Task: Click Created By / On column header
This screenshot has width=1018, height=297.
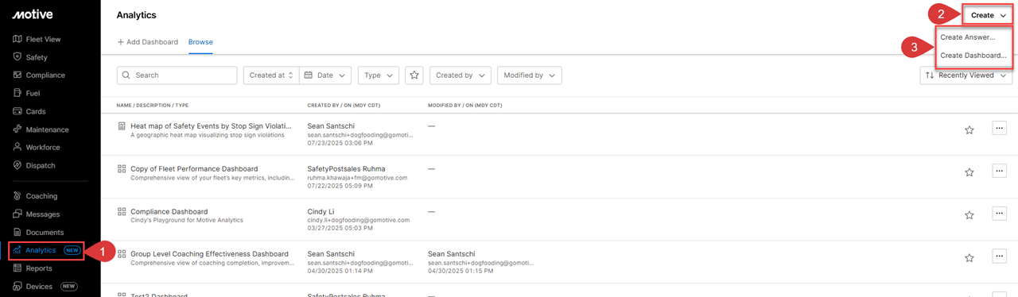Action: pyautogui.click(x=344, y=106)
